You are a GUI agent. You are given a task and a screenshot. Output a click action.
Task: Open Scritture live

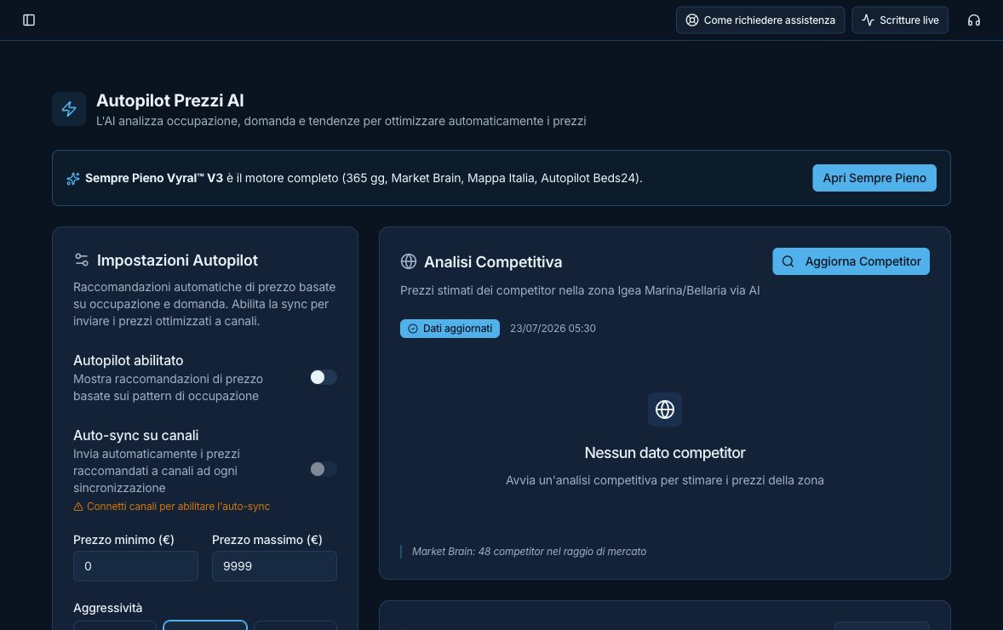click(899, 20)
